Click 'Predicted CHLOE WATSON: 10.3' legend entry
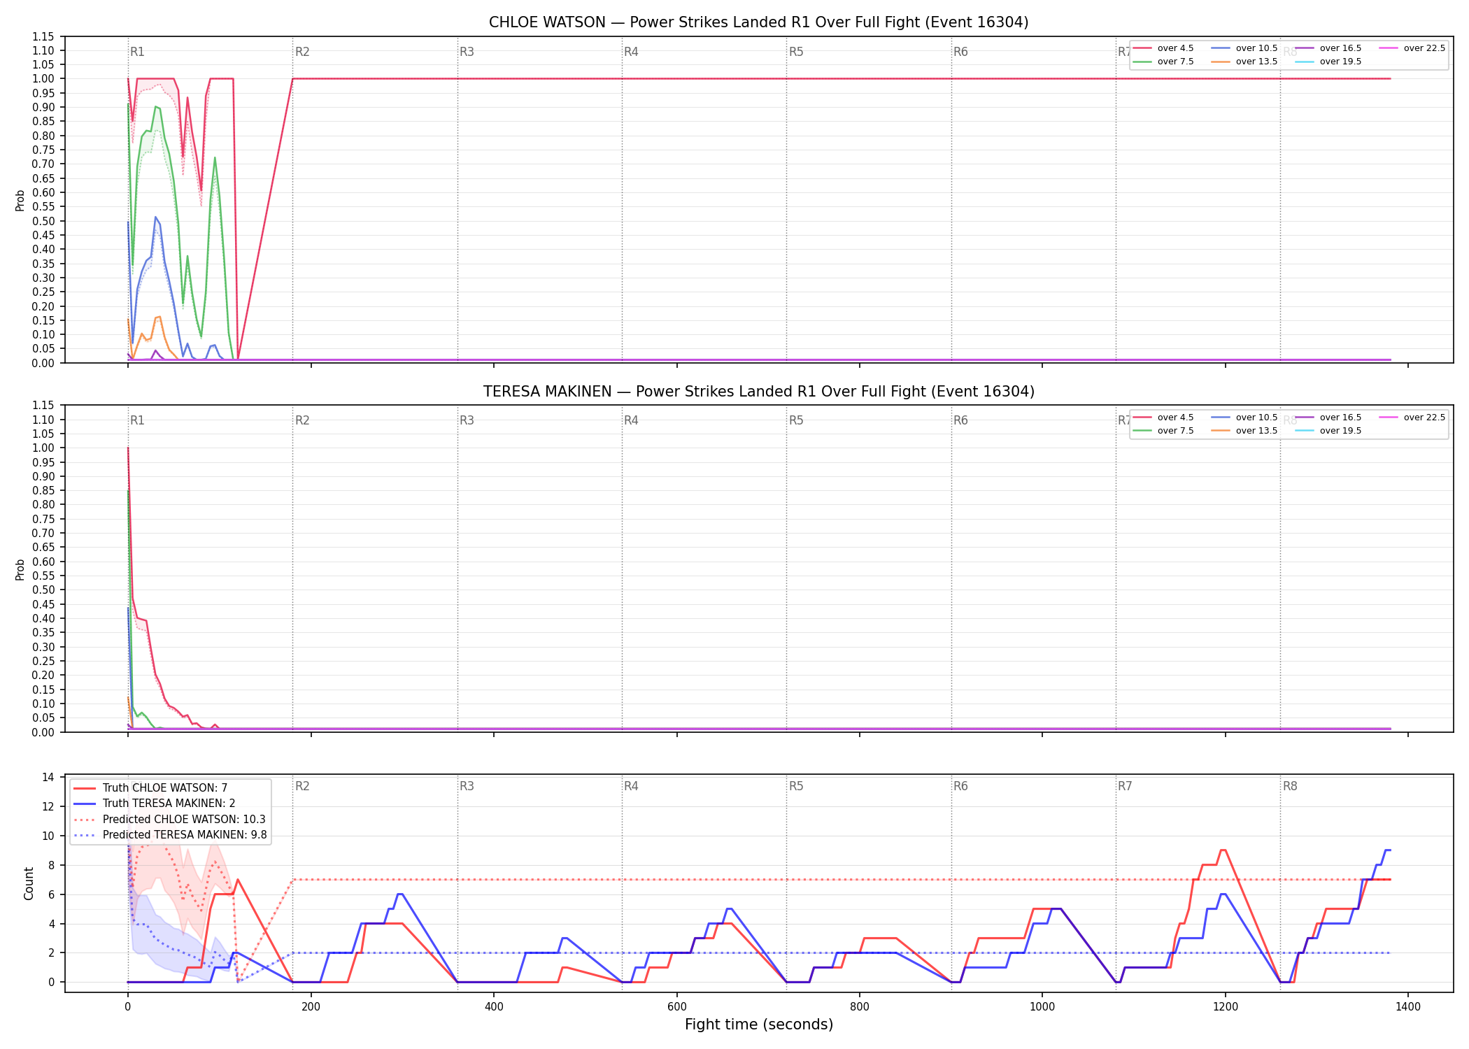 click(x=170, y=820)
